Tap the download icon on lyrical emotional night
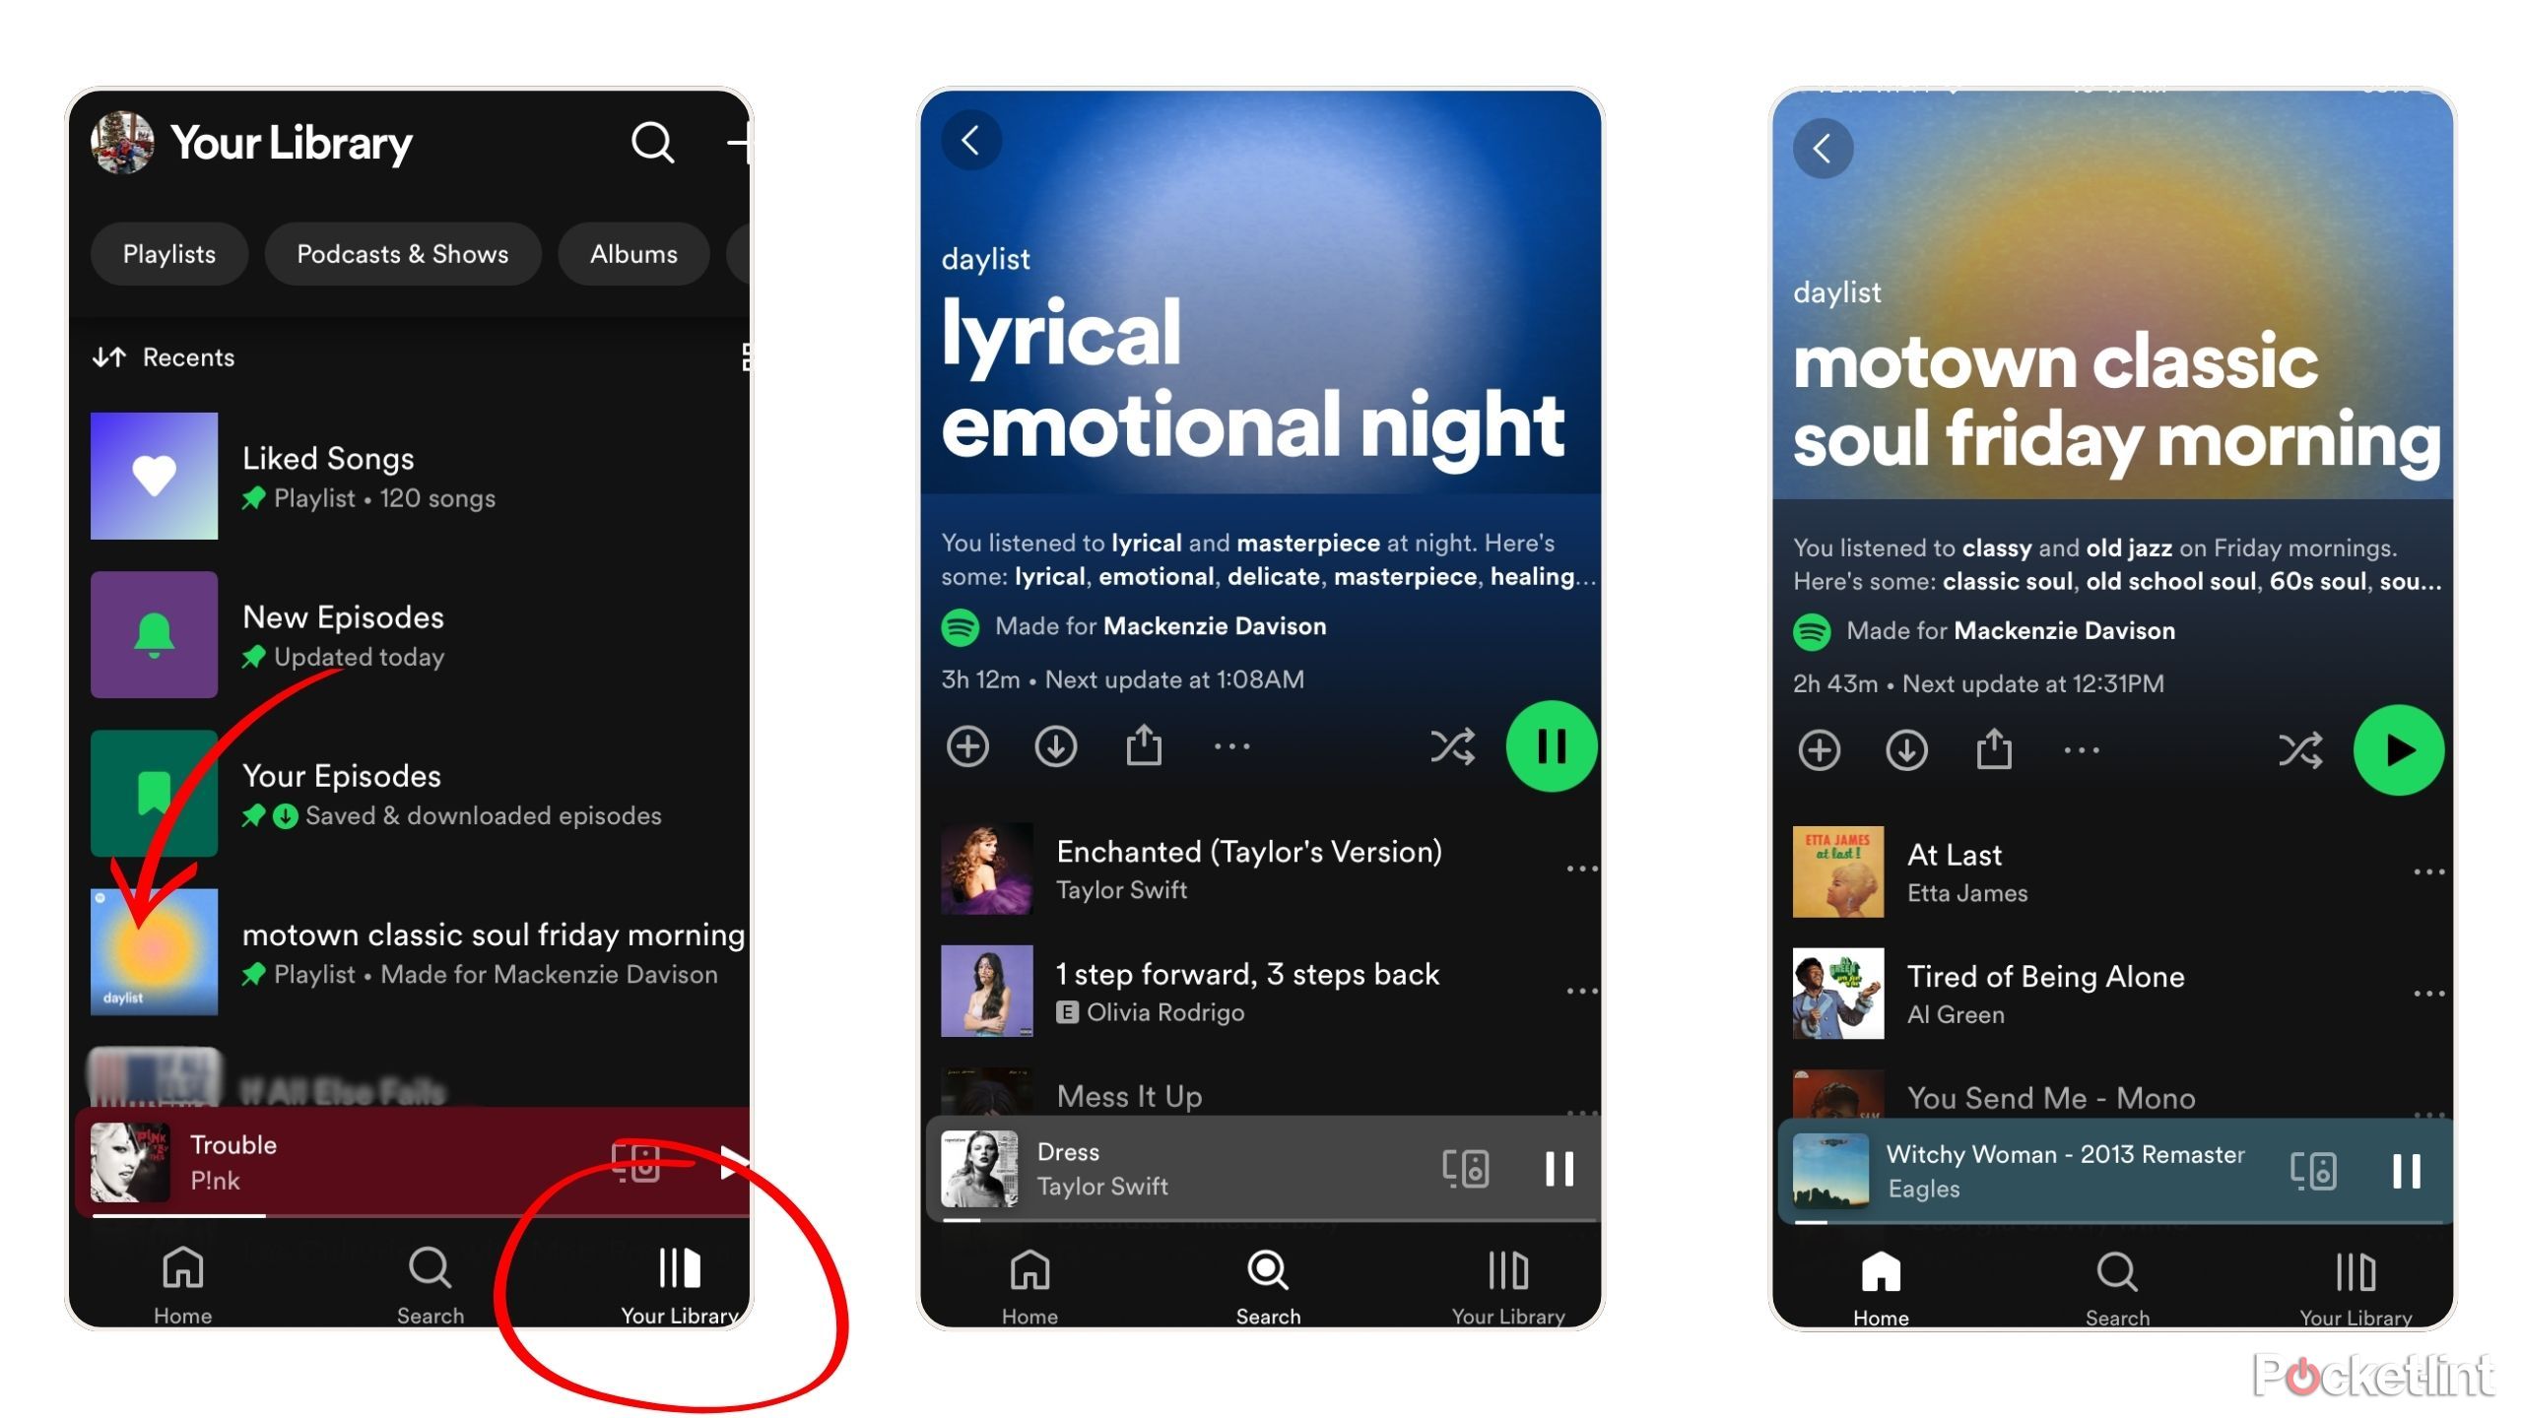 [1055, 746]
